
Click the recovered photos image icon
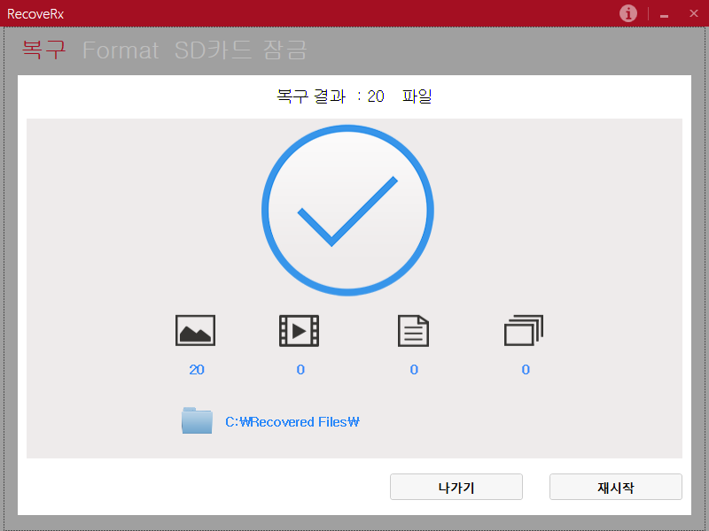pyautogui.click(x=195, y=331)
